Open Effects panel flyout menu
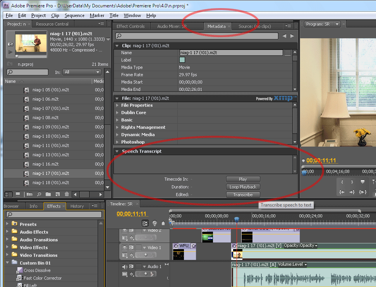This screenshot has width=376, height=287. coord(94,205)
